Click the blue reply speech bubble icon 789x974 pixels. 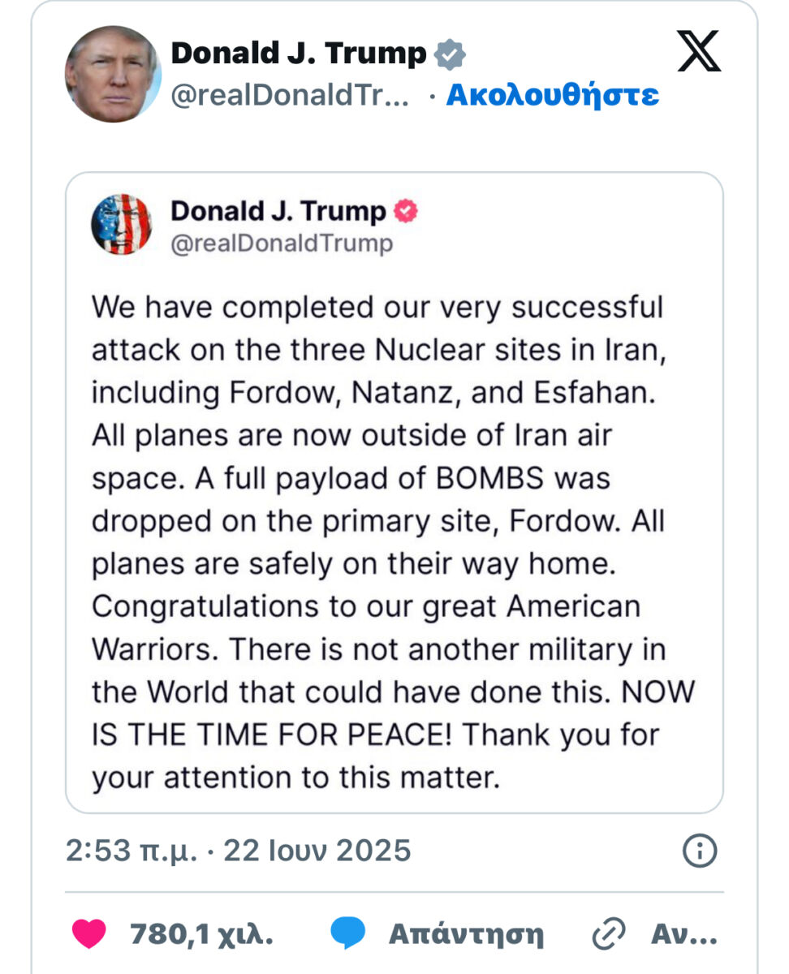point(347,934)
